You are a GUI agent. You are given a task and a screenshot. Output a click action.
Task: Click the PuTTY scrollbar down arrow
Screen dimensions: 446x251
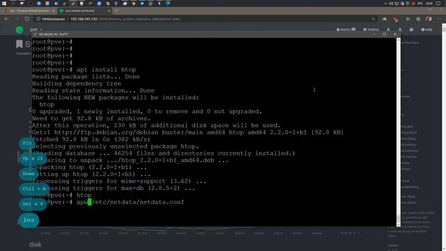pos(399,225)
